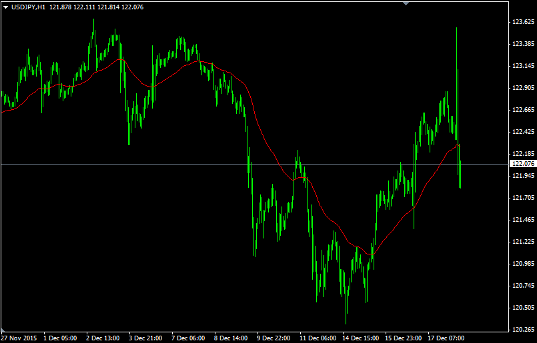Open the dropdown triangle beside USDJPY,H1
Viewport: 537px width, 343px height.
(6, 7)
